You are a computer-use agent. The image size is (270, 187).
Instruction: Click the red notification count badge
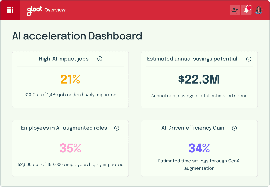coord(249,8)
